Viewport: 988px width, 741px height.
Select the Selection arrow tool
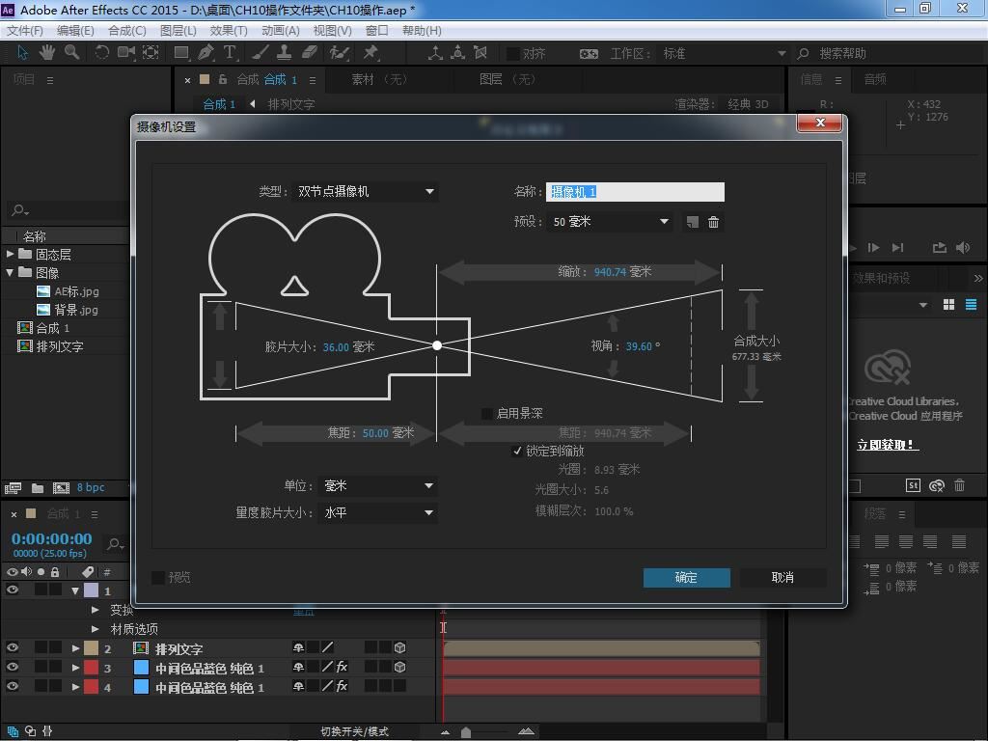23,53
